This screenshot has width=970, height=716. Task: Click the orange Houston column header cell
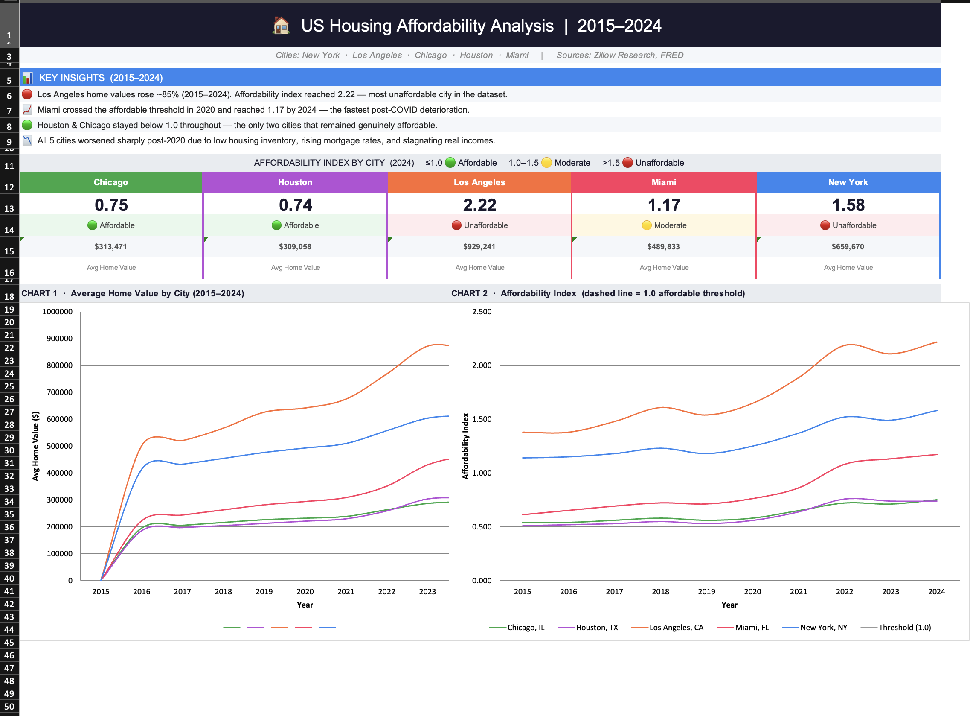[x=295, y=182]
